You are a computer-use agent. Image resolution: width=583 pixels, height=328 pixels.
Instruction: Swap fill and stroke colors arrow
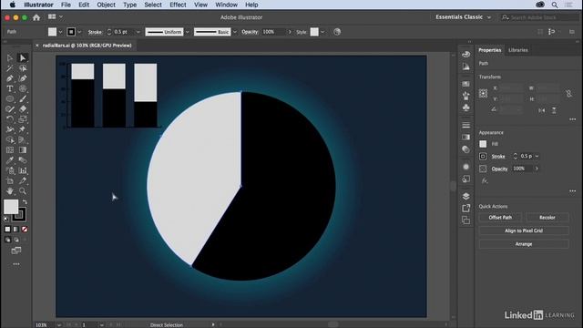coord(25,202)
